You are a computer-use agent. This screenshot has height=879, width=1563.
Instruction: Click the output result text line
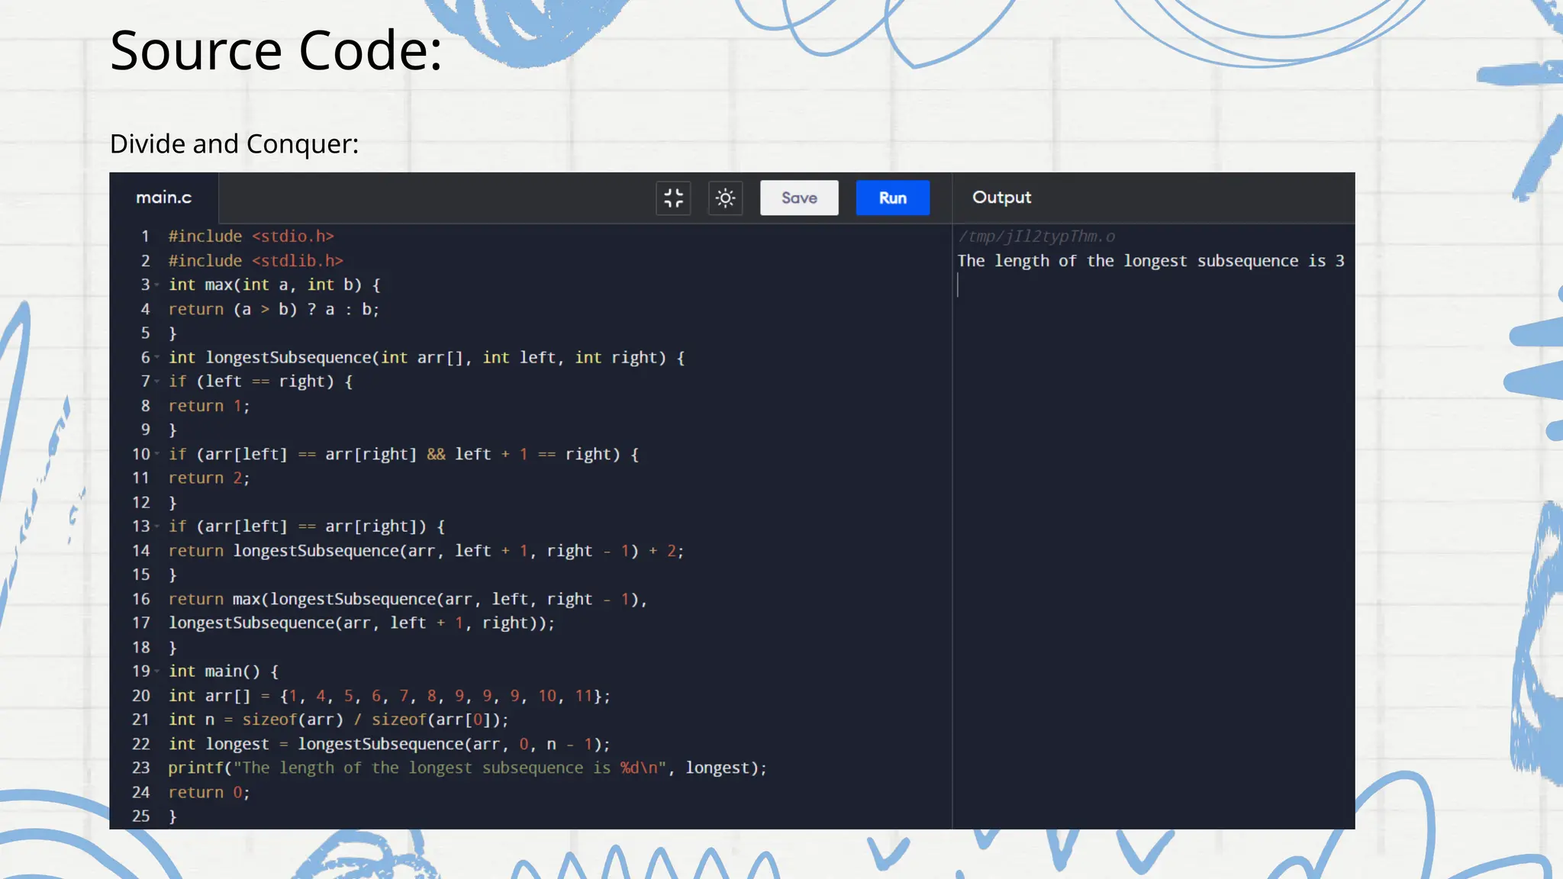pyautogui.click(x=1150, y=261)
